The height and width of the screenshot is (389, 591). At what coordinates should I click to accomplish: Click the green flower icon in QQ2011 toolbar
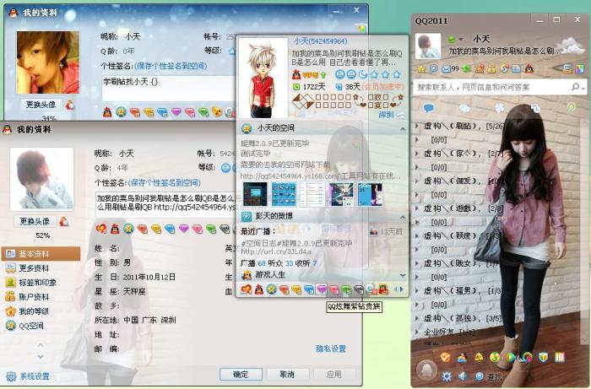click(467, 69)
